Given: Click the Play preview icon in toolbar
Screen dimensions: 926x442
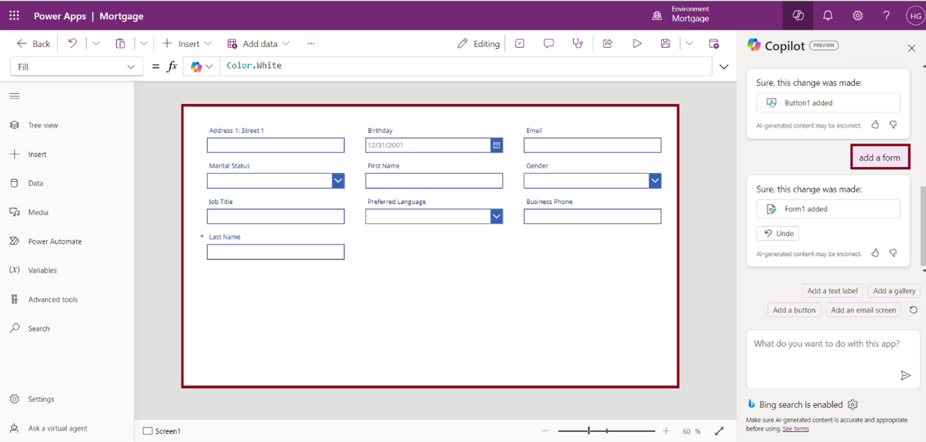Looking at the screenshot, I should (x=637, y=44).
